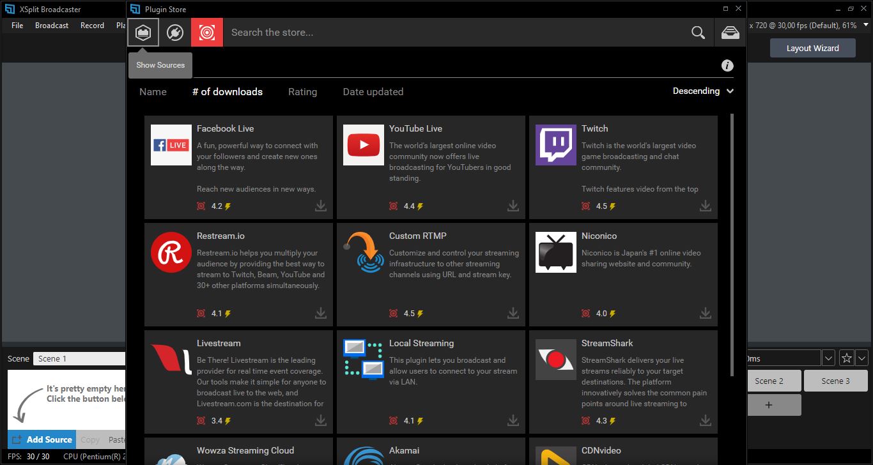Screen dimensions: 873x465
Task: Sort plugins by Date updated
Action: tap(373, 92)
